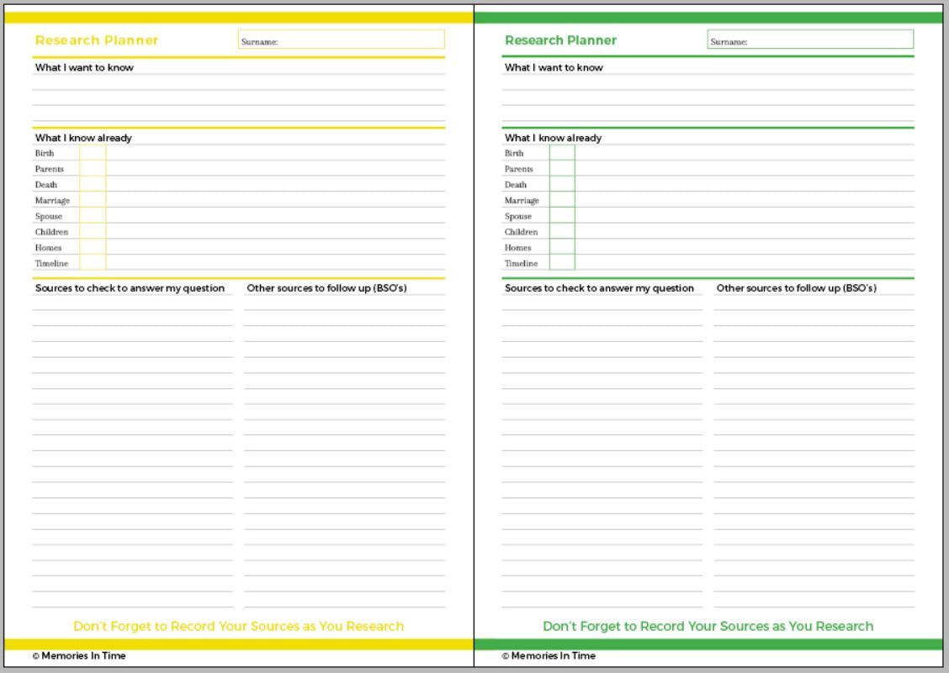
Task: Click the "Homes" label on the green page
Action: pyautogui.click(x=517, y=247)
